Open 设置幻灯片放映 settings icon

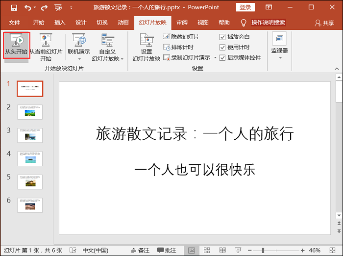pyautogui.click(x=146, y=47)
